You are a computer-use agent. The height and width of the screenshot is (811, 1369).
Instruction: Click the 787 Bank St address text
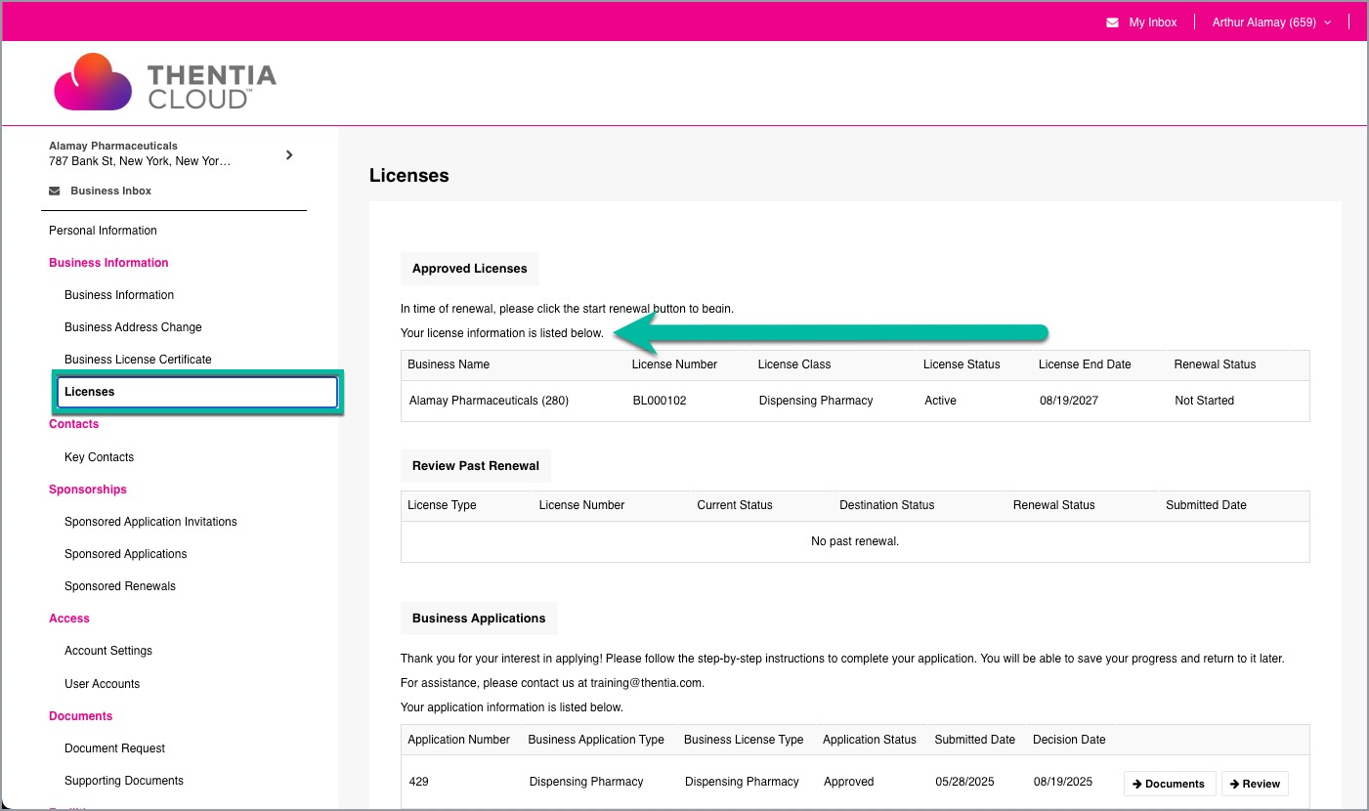point(140,161)
